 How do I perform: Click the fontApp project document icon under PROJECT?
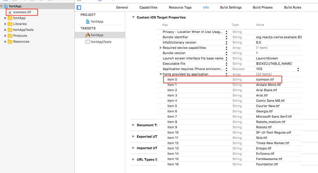pyautogui.click(x=88, y=21)
